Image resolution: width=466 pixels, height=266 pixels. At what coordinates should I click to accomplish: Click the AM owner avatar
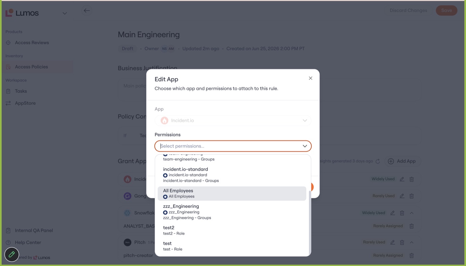pos(171,49)
